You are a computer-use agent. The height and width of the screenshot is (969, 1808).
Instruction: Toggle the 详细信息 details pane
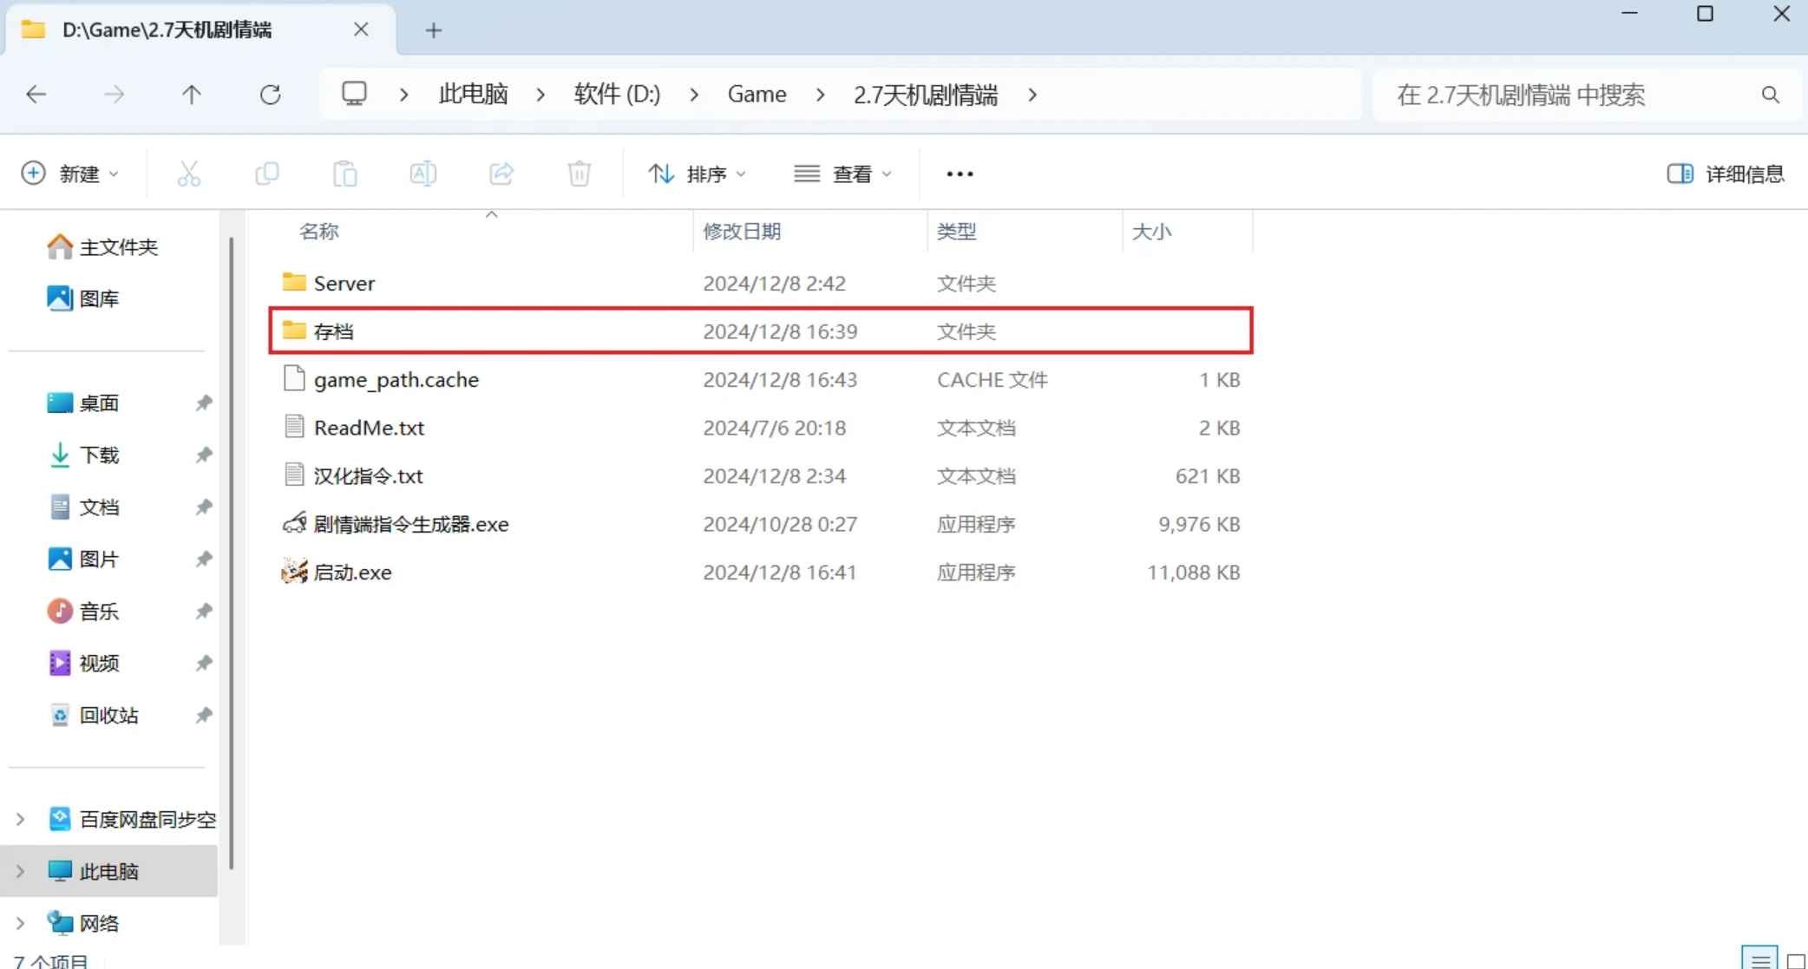[1726, 174]
